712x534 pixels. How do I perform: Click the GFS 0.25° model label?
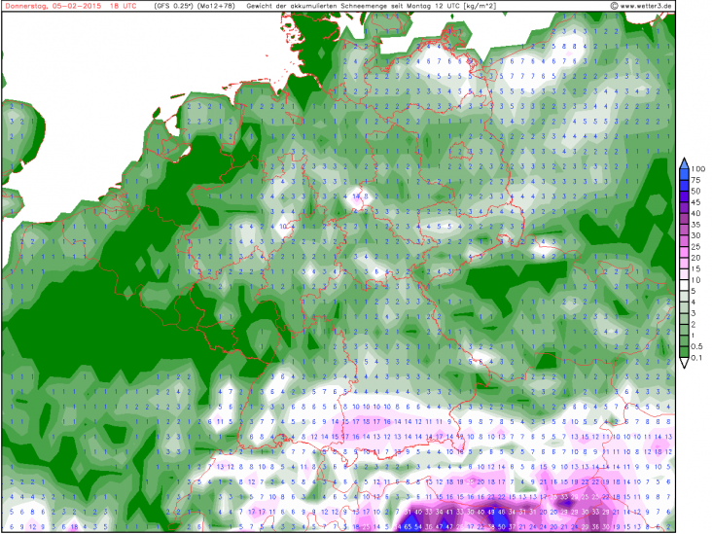tap(175, 6)
